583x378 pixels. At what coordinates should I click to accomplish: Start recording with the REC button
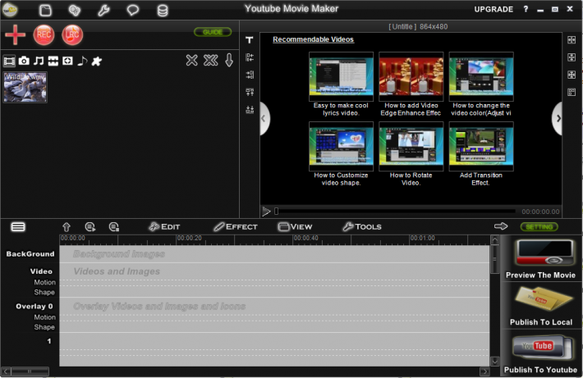coord(44,35)
